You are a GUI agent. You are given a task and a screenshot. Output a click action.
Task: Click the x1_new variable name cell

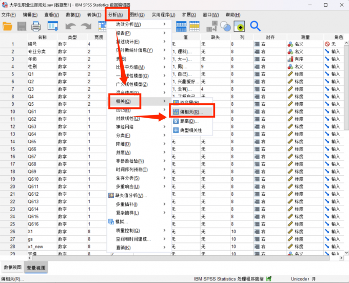coord(42,247)
